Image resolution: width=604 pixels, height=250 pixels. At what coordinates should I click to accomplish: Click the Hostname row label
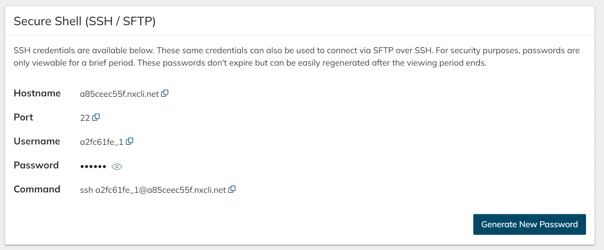tap(37, 93)
